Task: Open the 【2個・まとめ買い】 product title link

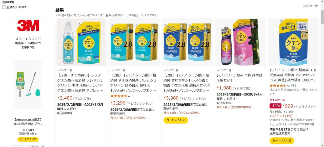Action: coord(80,83)
